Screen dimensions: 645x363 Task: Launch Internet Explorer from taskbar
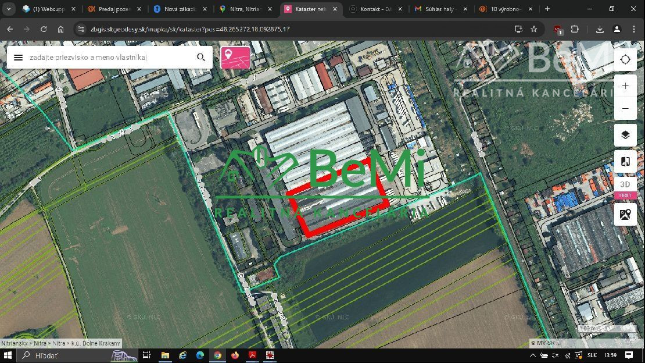pyautogui.click(x=182, y=355)
